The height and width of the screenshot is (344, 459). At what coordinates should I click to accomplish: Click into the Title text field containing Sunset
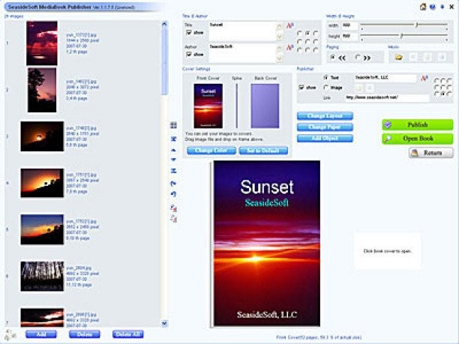242,31
